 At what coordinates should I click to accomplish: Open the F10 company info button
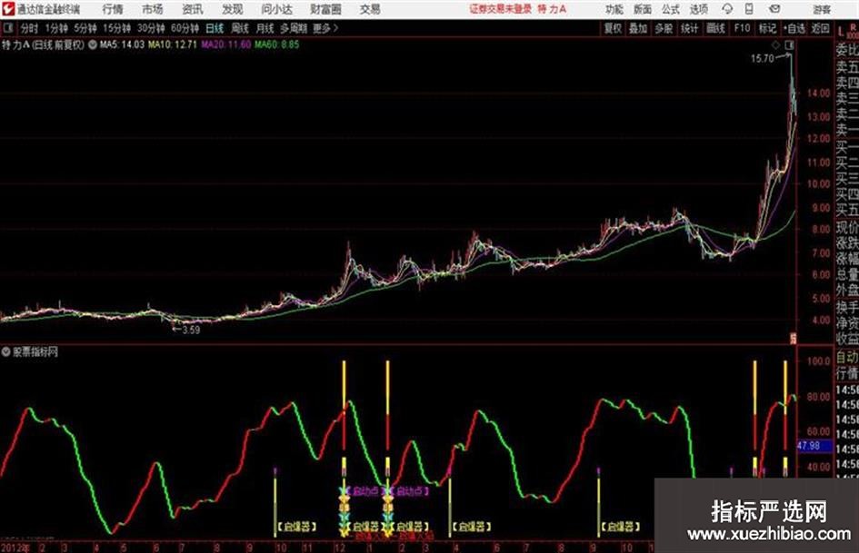(x=742, y=28)
